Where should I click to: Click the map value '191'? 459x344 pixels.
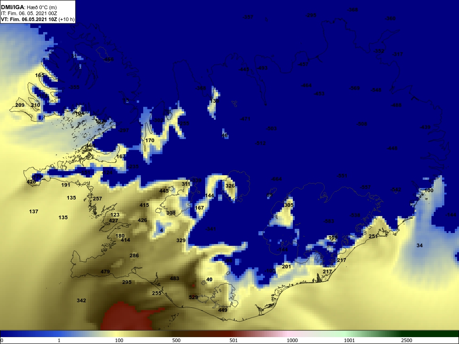click(66, 185)
